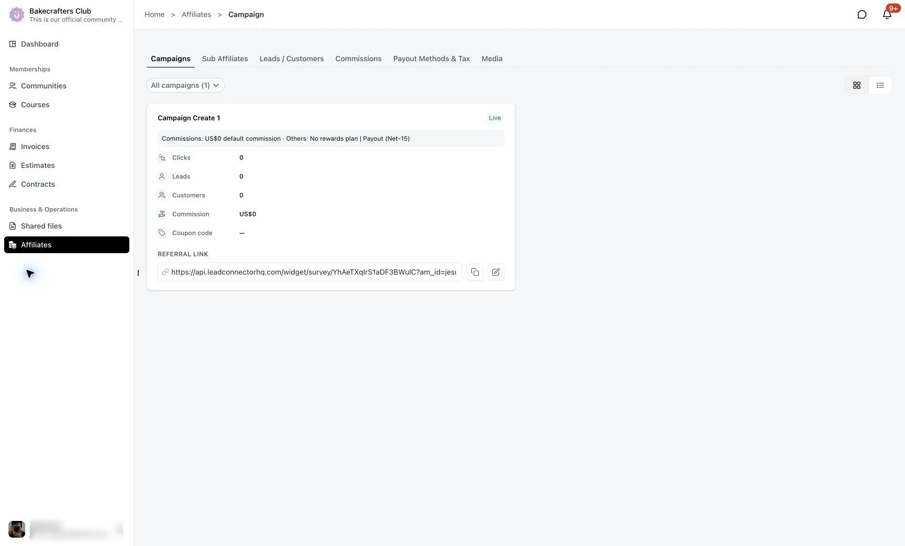The height and width of the screenshot is (546, 905).
Task: Click the Contracts pen icon
Action: [13, 184]
